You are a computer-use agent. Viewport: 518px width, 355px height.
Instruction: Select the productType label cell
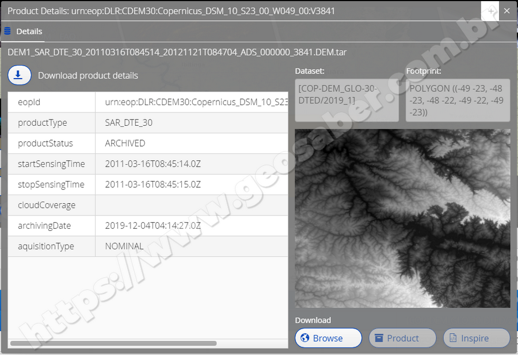(x=52, y=122)
